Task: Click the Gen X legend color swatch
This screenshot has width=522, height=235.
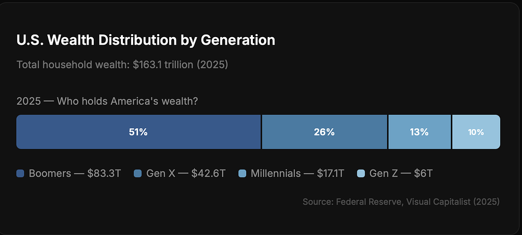Action: pos(138,173)
